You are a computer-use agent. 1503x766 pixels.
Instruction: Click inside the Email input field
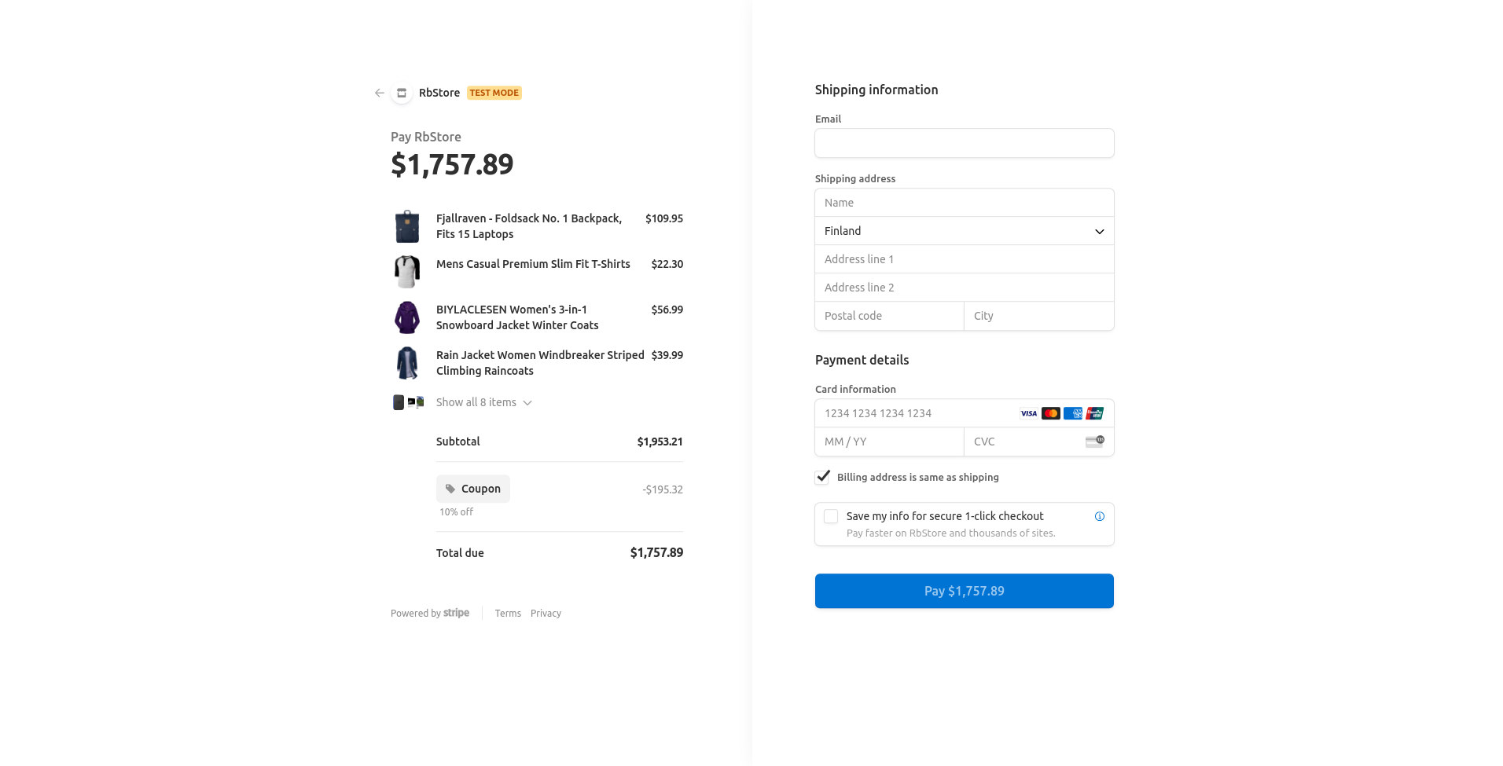(x=964, y=143)
